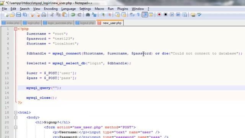This screenshot has width=245, height=138.
Task: Open the Edit menu
Action: pyautogui.click(x=13, y=9)
